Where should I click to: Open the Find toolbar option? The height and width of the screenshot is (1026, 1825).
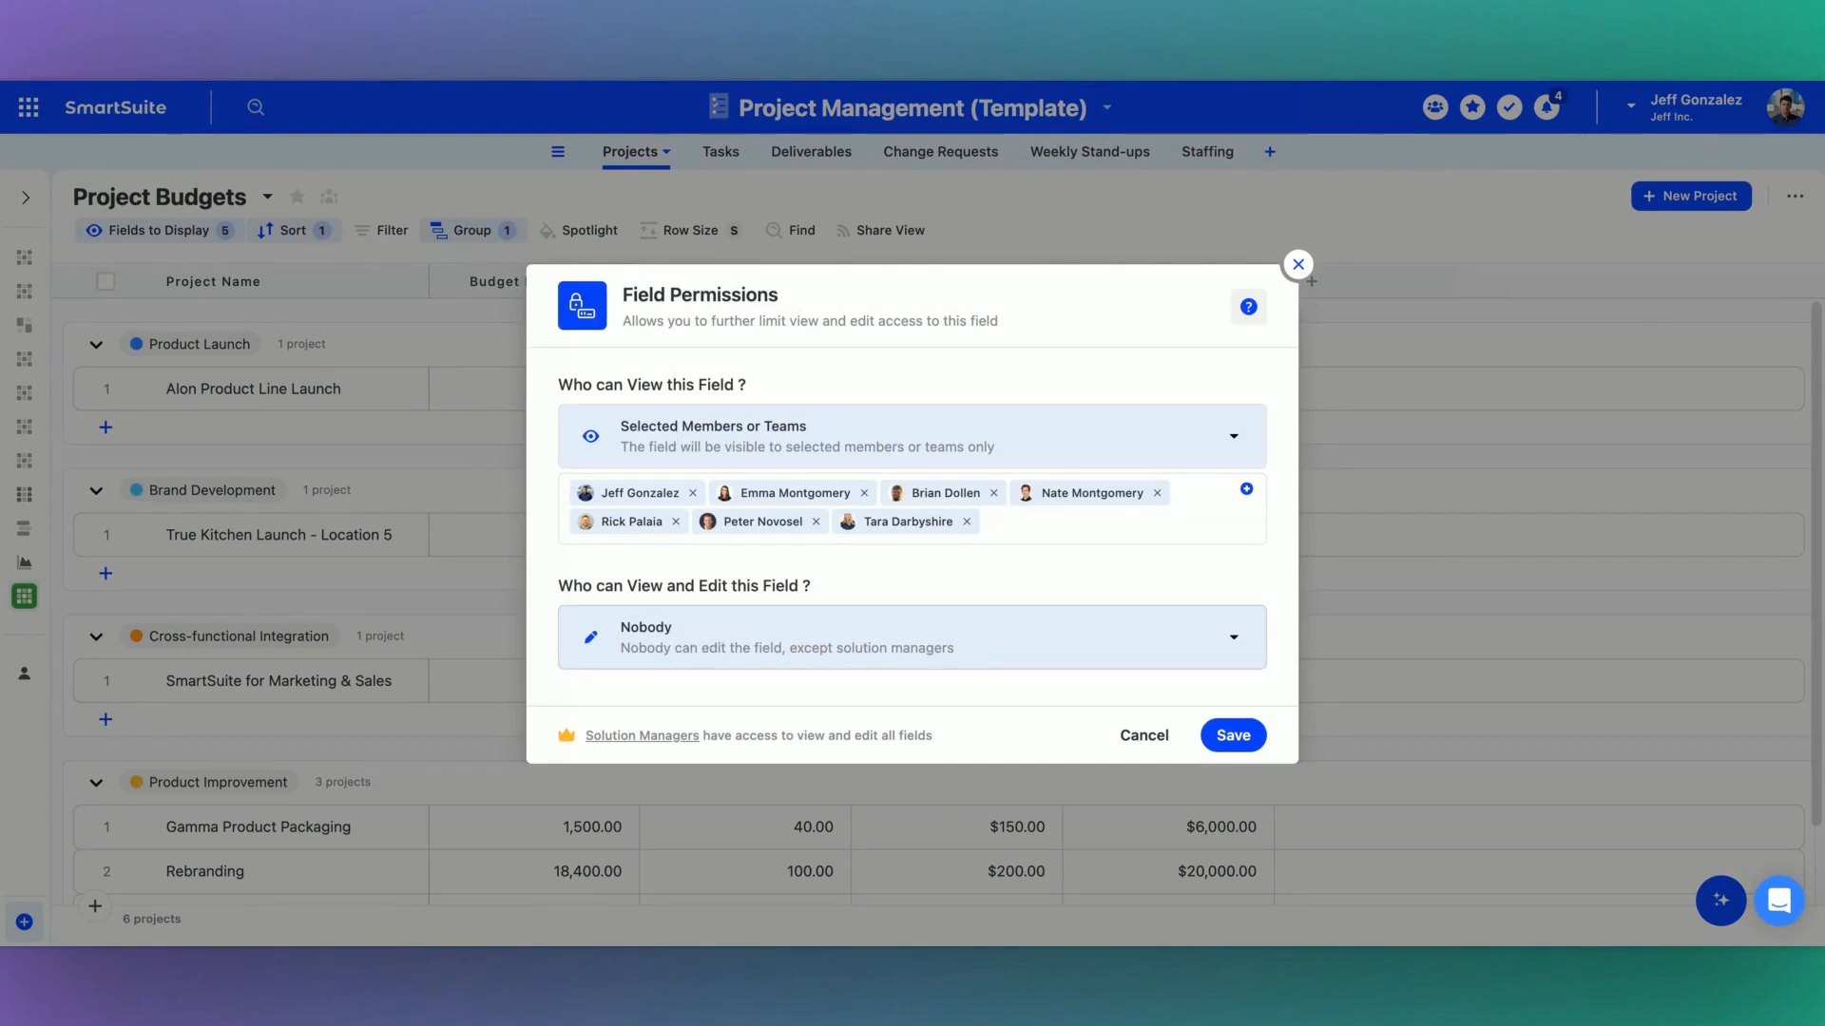pos(791,231)
